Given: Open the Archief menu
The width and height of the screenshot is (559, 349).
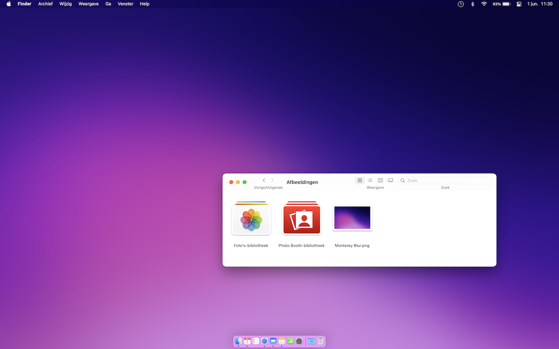Looking at the screenshot, I should [x=45, y=4].
